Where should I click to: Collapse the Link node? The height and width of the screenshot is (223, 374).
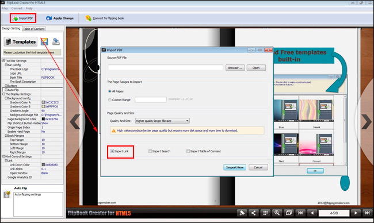click(6, 160)
